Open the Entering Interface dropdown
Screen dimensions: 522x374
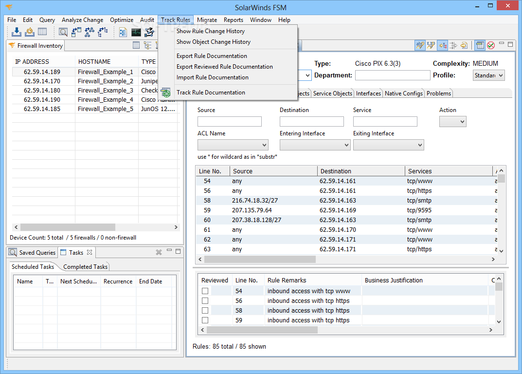315,145
